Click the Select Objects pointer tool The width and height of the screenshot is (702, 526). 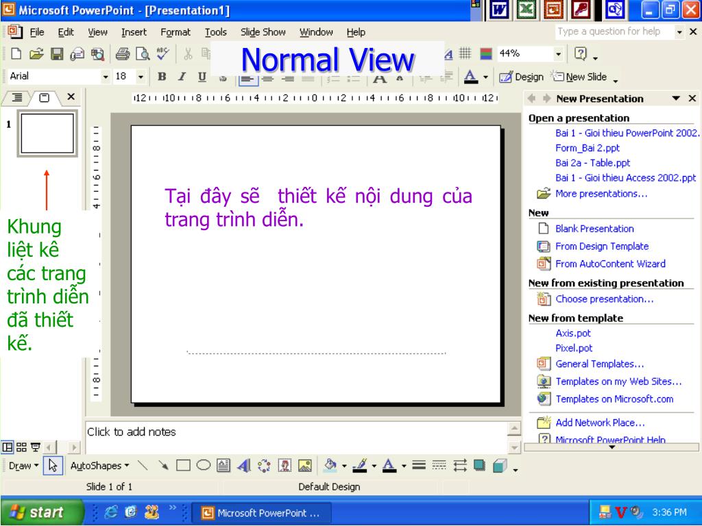(x=53, y=466)
